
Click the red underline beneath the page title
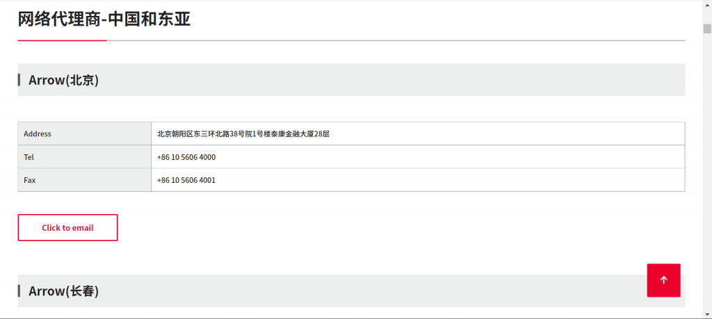point(62,40)
